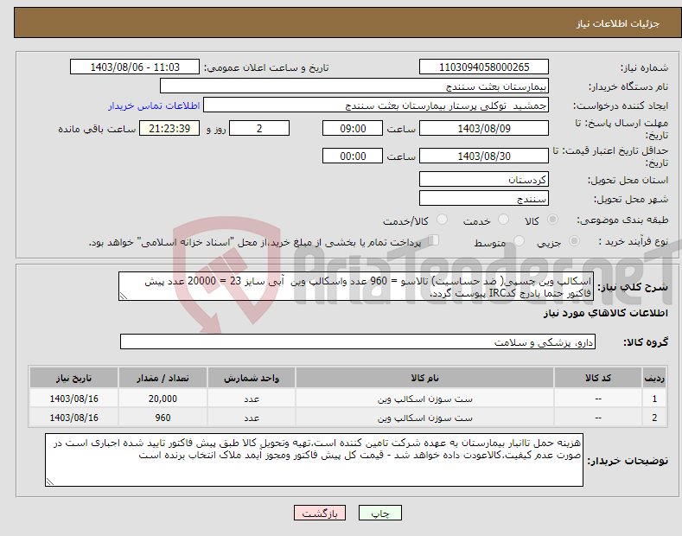Screen dimensions: 682x536
Task: Select the کالا radio button
Action: coord(552,220)
